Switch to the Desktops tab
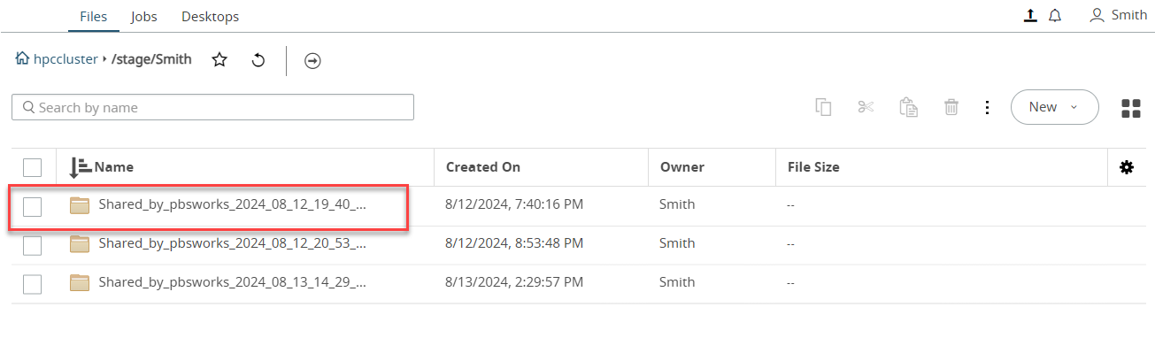The height and width of the screenshot is (338, 1155). (210, 16)
